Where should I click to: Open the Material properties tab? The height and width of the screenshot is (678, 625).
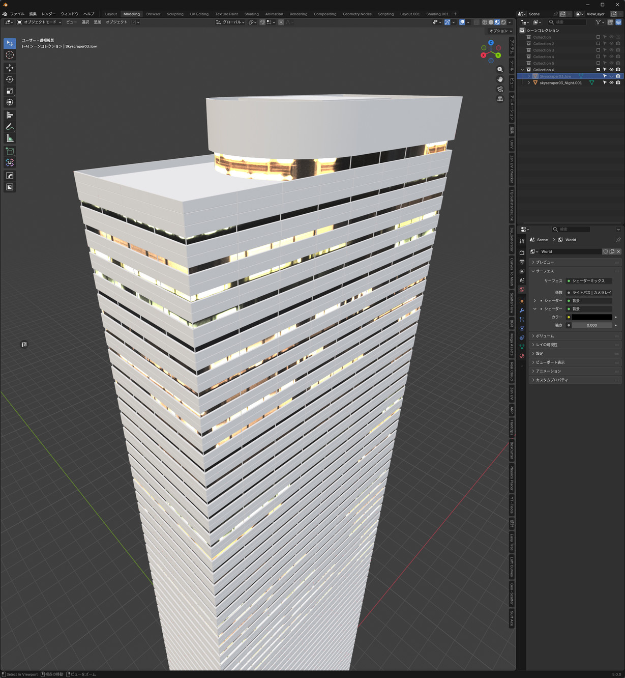click(x=522, y=356)
